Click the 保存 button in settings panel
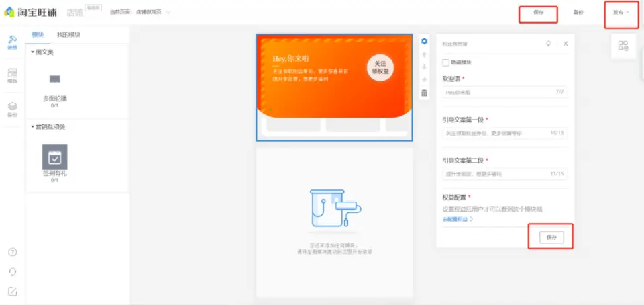This screenshot has width=644, height=305. point(551,237)
